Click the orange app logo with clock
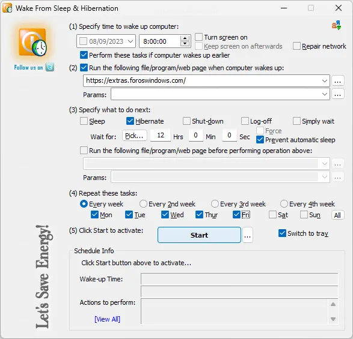 click(x=33, y=42)
